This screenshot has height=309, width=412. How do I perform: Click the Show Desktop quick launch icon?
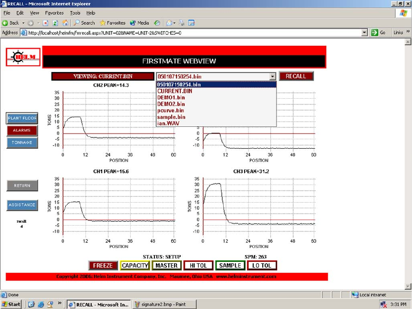(x=31, y=305)
